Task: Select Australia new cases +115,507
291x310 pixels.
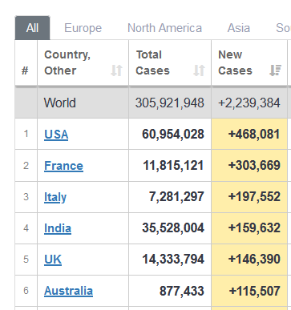Action: pos(255,291)
